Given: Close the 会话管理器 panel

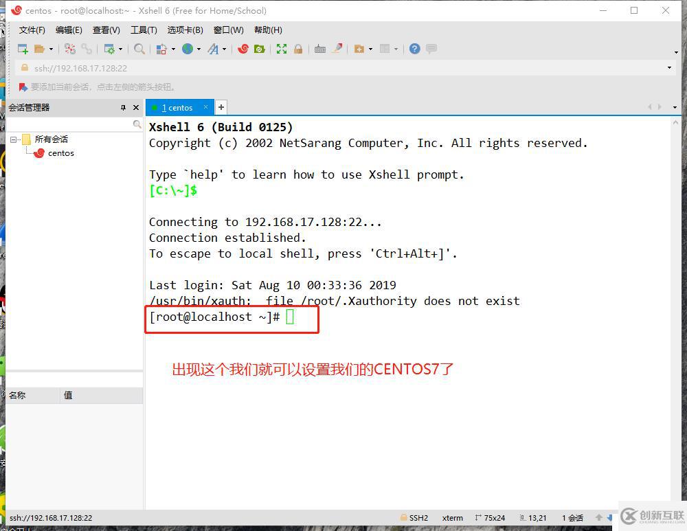Looking at the screenshot, I should click(136, 108).
